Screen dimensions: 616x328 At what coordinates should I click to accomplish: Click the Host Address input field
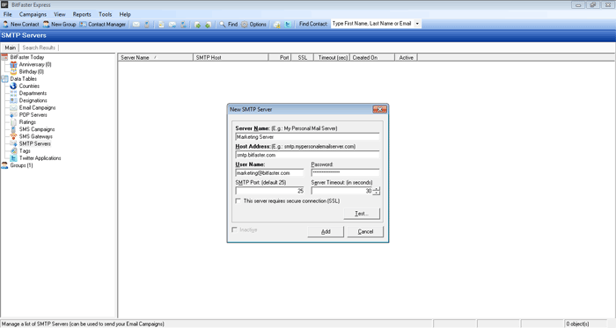[x=307, y=155]
